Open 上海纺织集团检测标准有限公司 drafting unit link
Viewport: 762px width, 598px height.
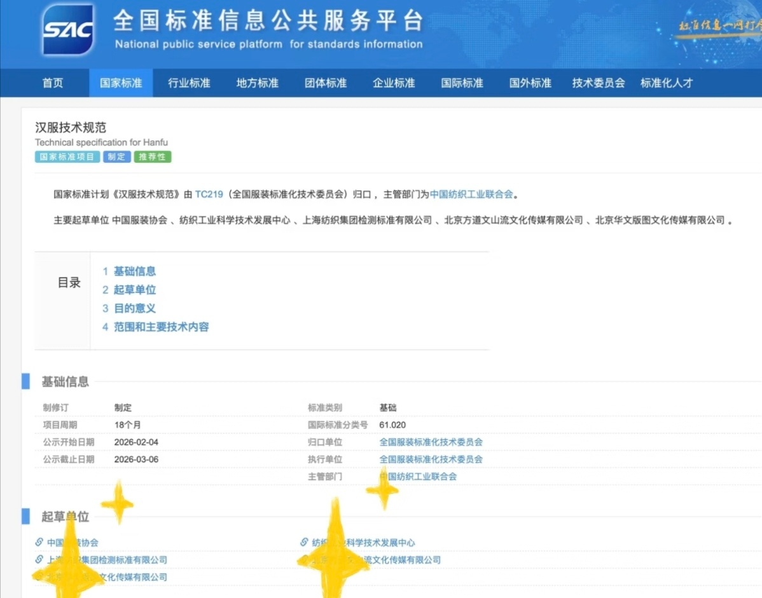107,560
